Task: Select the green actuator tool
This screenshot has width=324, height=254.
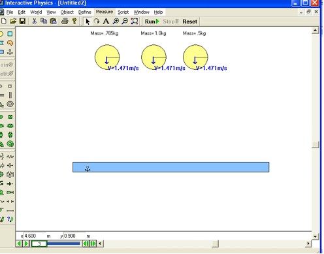Action: (10, 193)
